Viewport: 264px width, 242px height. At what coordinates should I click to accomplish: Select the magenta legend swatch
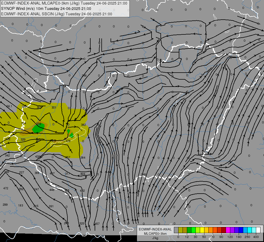[228, 230]
